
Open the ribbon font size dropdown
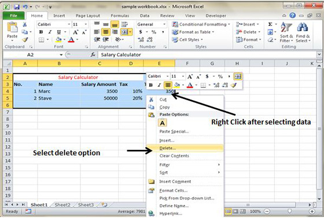pos(86,24)
